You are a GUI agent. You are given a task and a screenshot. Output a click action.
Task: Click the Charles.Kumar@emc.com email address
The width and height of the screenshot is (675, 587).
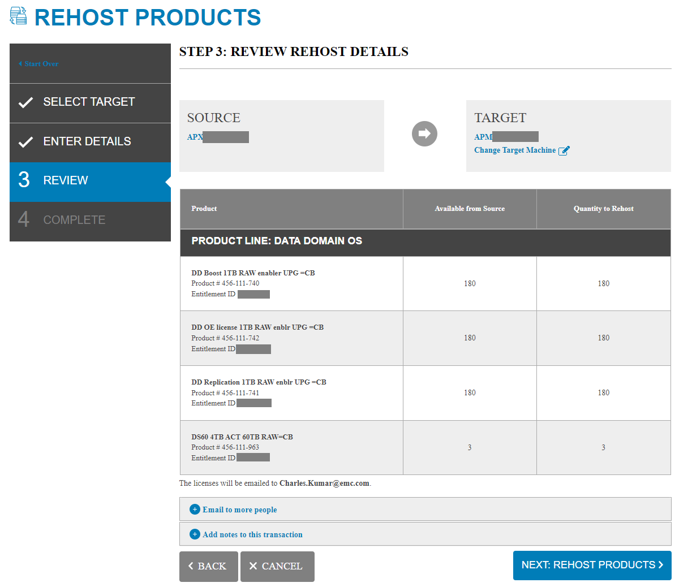click(324, 484)
